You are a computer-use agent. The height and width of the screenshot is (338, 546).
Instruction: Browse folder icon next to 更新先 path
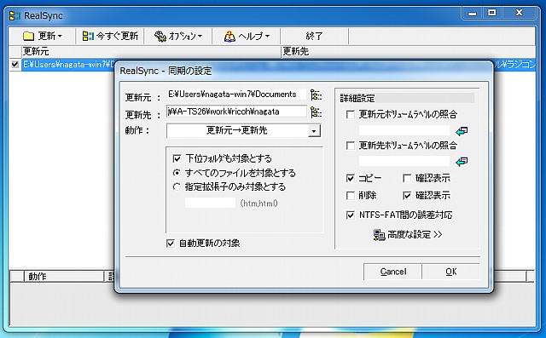coord(316,112)
